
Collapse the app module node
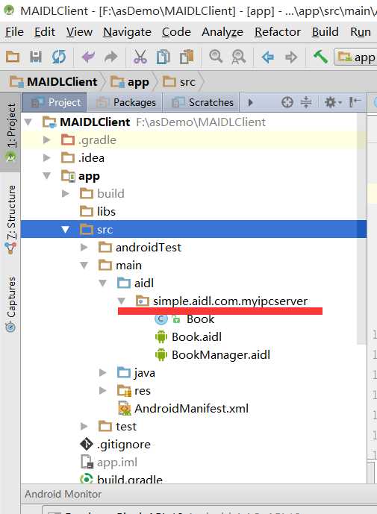pyautogui.click(x=47, y=176)
